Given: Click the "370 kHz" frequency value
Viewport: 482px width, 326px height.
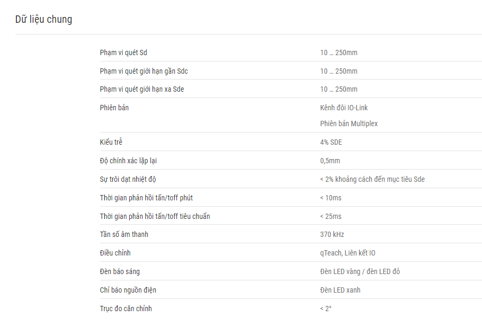Looking at the screenshot, I should click(332, 234).
